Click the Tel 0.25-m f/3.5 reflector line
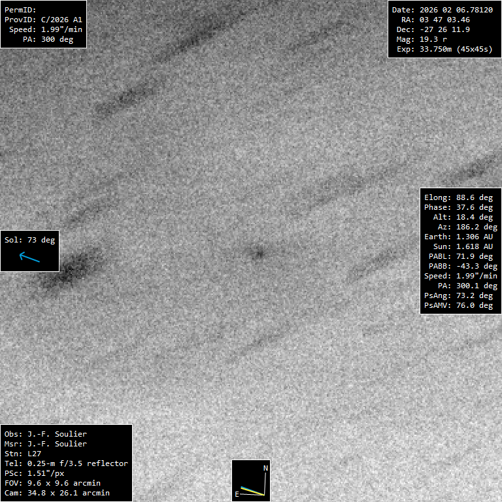Viewport: 502px width, 502px height. [66, 463]
